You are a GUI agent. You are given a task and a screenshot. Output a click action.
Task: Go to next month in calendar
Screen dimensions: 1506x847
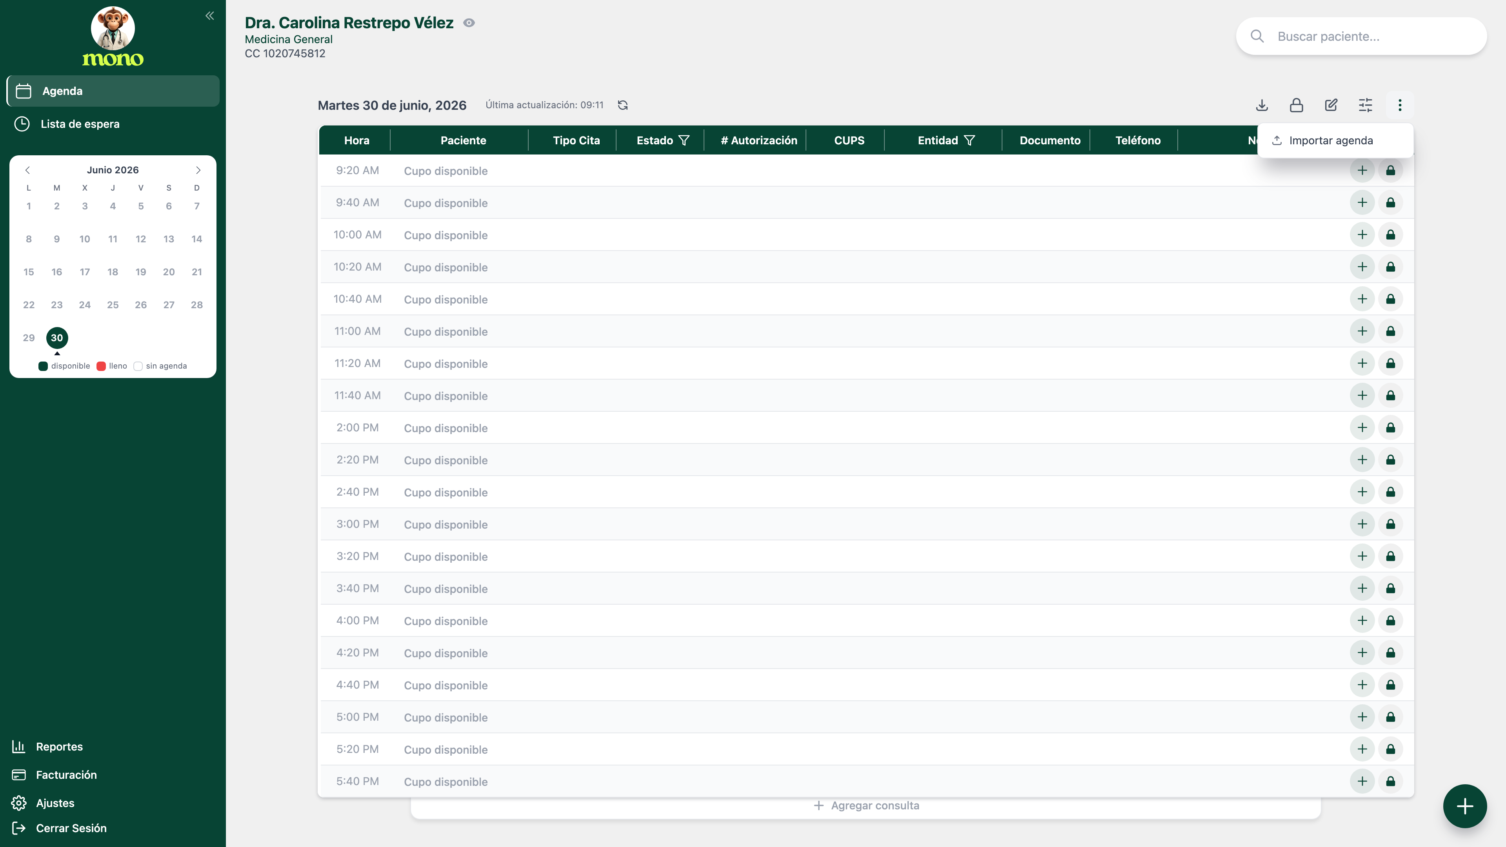point(198,170)
